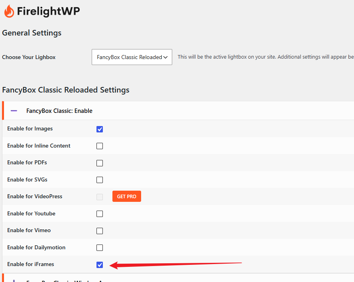
Task: Click the 'Enable for Images' label
Action: (30, 128)
